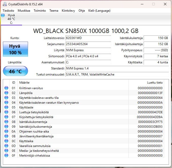Screen dimensions: 172x168
Task: Open the Toiminto menu
Action: point(40,11)
